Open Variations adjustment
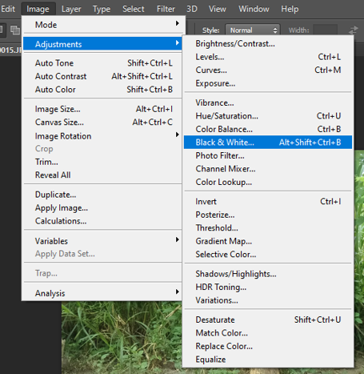 [268, 300]
